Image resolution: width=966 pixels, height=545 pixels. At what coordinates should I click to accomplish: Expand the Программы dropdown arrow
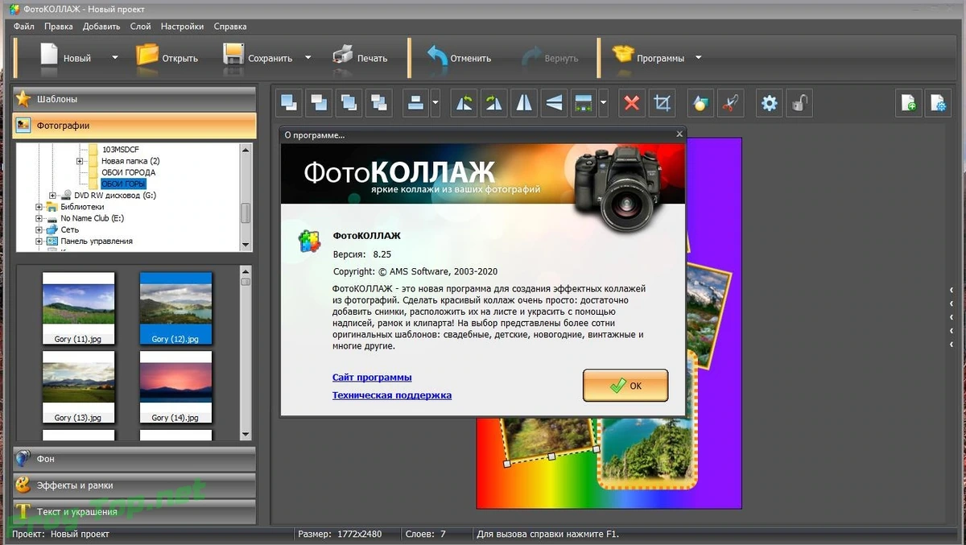[x=698, y=58]
